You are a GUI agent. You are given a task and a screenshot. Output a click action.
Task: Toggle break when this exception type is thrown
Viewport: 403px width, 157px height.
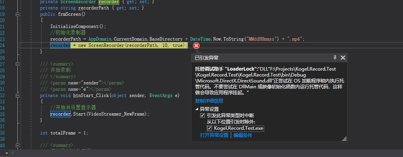click(202, 116)
